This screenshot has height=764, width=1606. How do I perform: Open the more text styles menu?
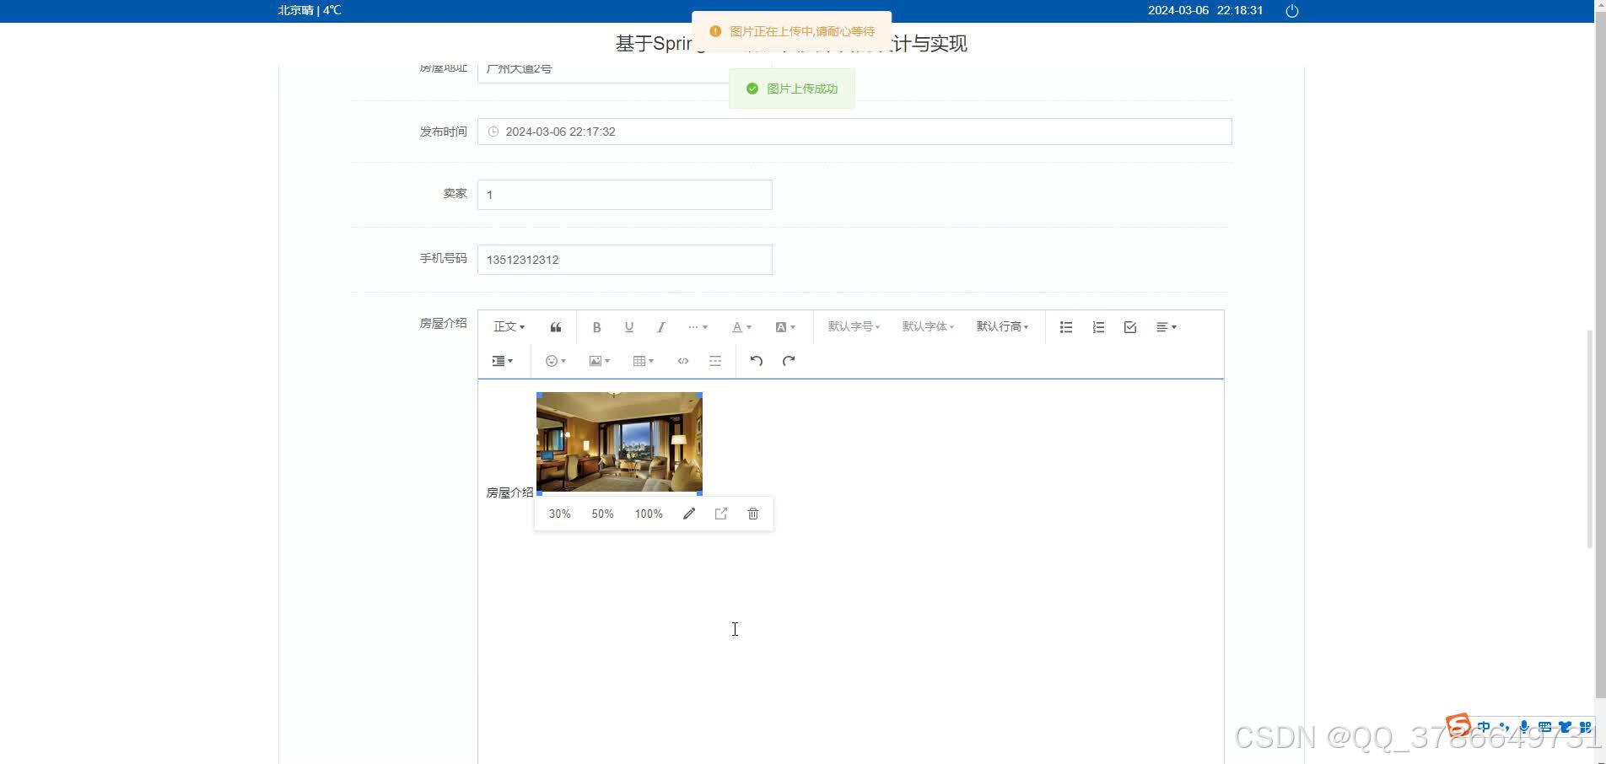pos(697,327)
